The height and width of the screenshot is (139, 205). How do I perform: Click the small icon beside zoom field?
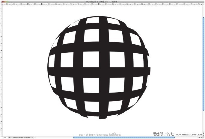[x=9, y=137]
